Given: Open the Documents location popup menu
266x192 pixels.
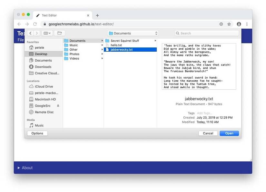Looking at the screenshot, I should pos(133,33).
